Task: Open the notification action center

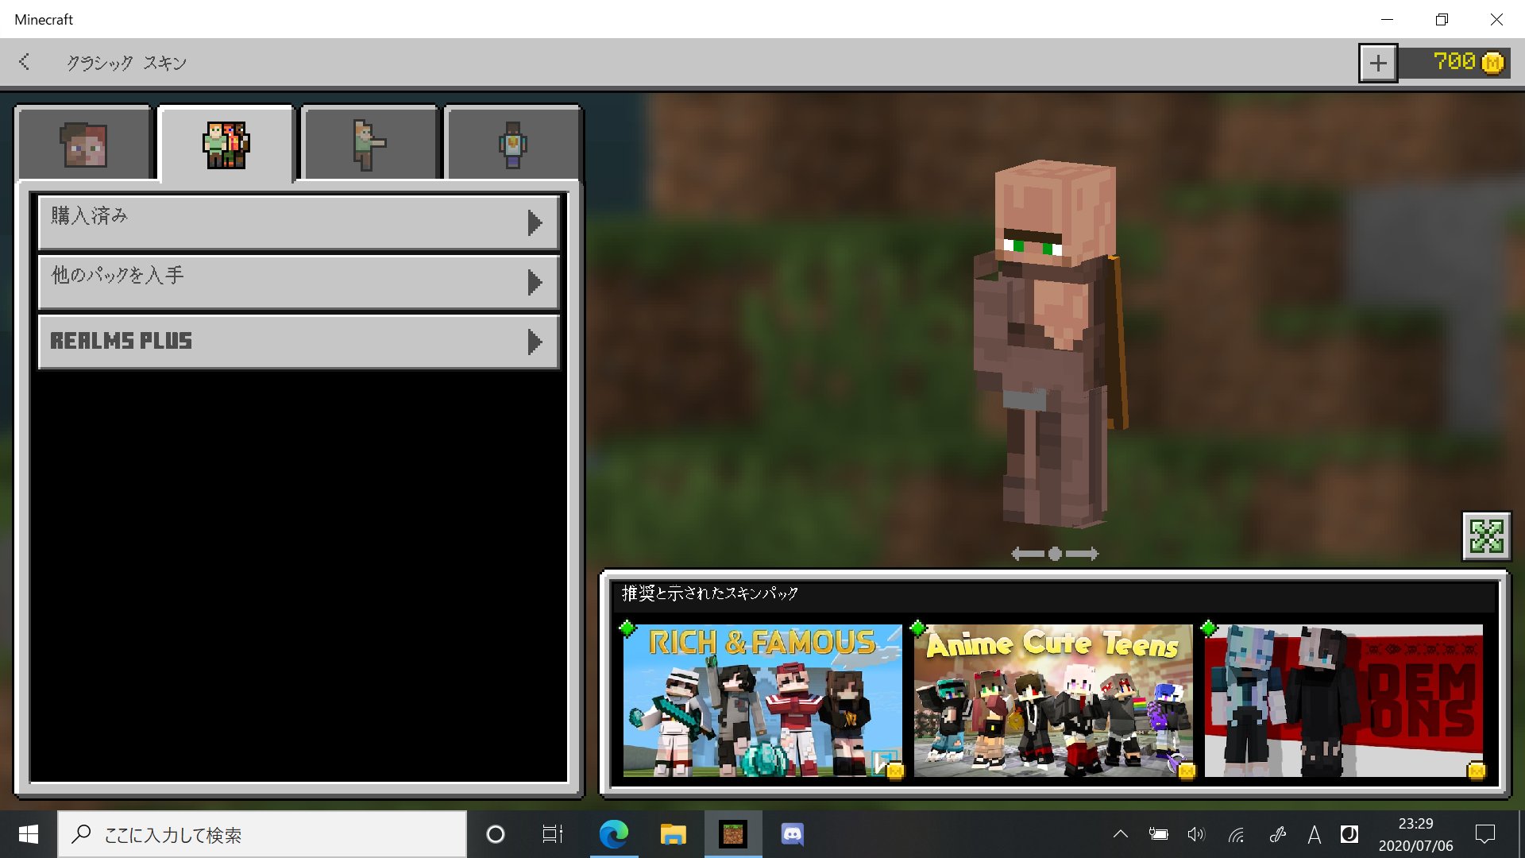Action: click(1484, 834)
